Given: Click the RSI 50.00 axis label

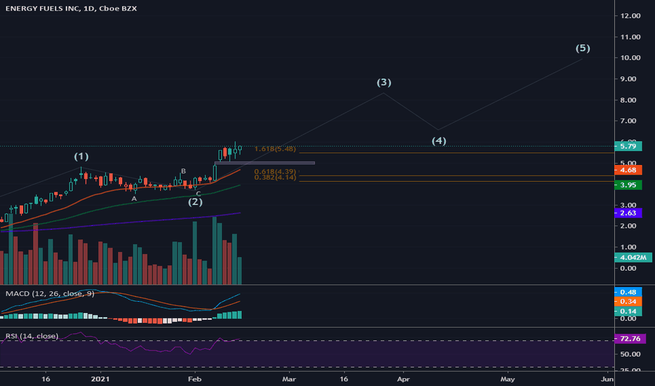Looking at the screenshot, I should click(630, 354).
